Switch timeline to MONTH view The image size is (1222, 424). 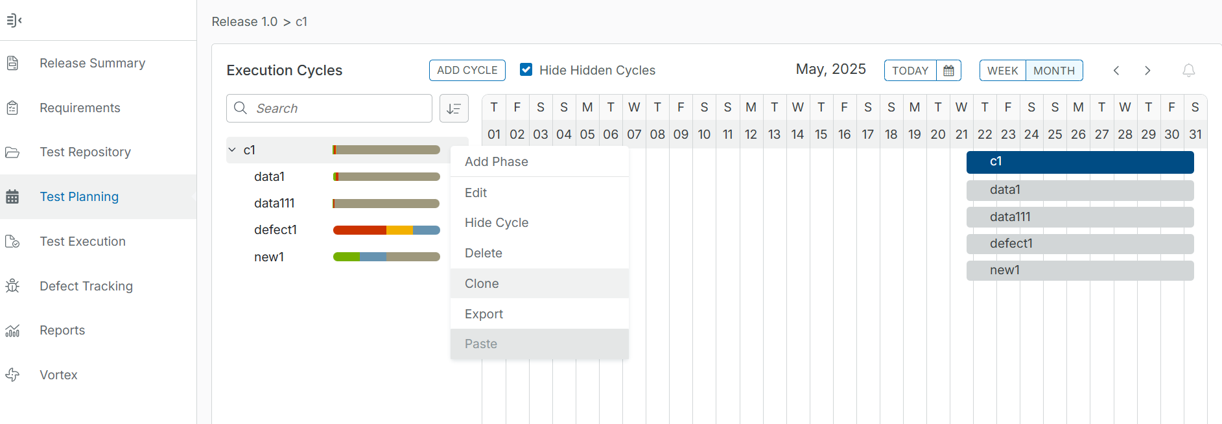coord(1053,71)
